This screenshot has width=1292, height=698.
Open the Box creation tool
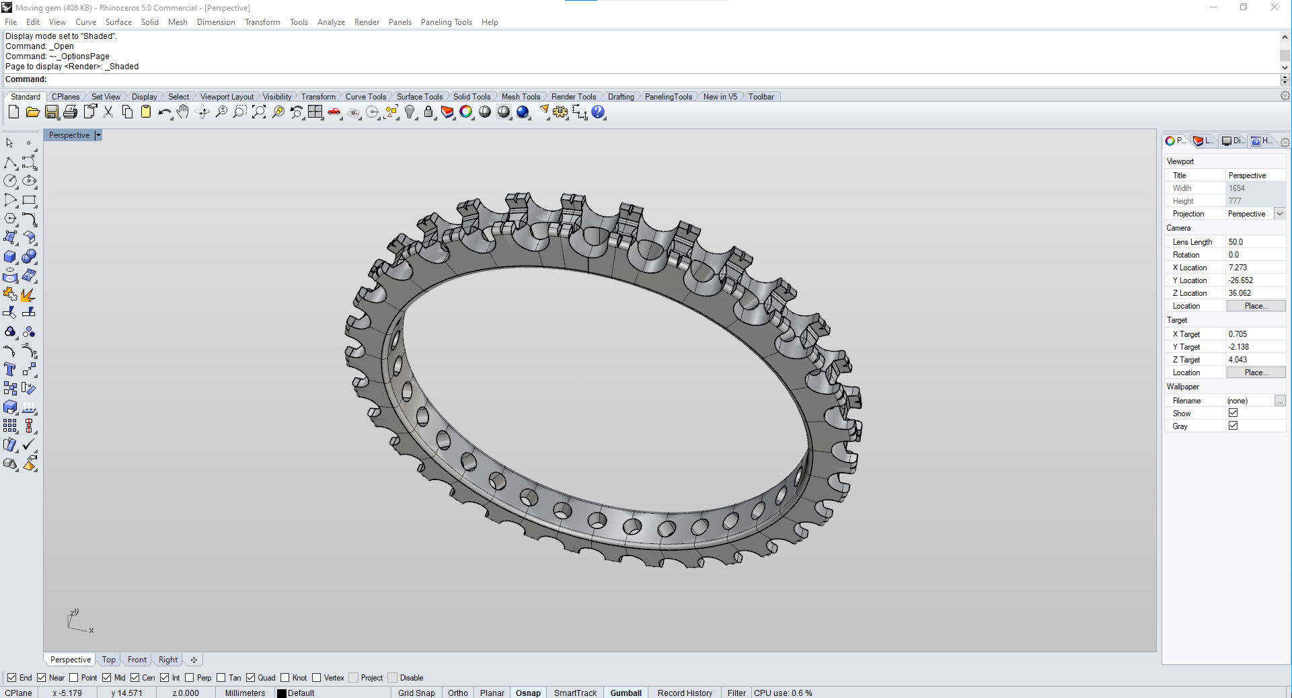[10, 257]
